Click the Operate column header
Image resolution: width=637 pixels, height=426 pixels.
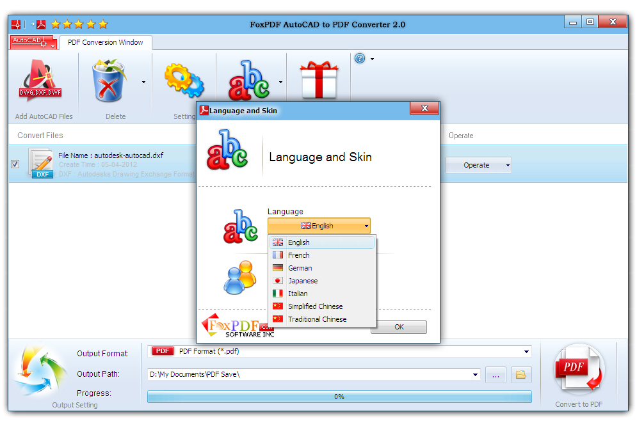point(461,136)
